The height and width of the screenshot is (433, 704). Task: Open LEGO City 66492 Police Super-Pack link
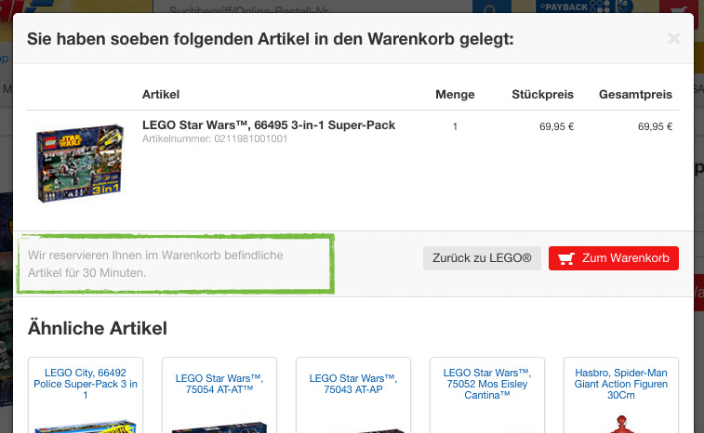tap(86, 384)
